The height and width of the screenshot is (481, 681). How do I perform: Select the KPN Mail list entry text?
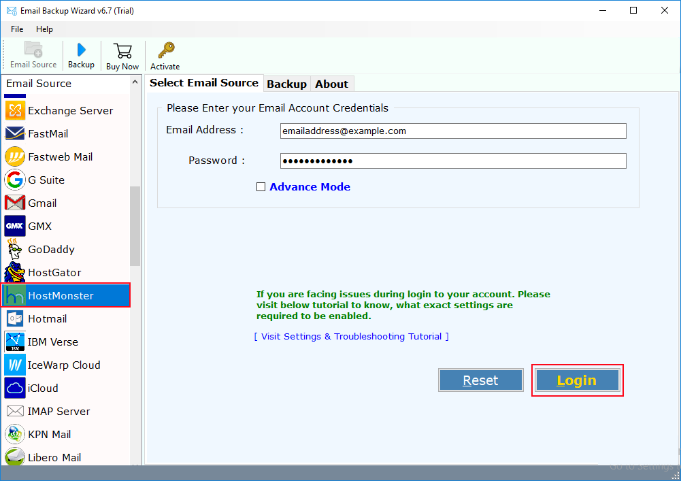point(50,435)
